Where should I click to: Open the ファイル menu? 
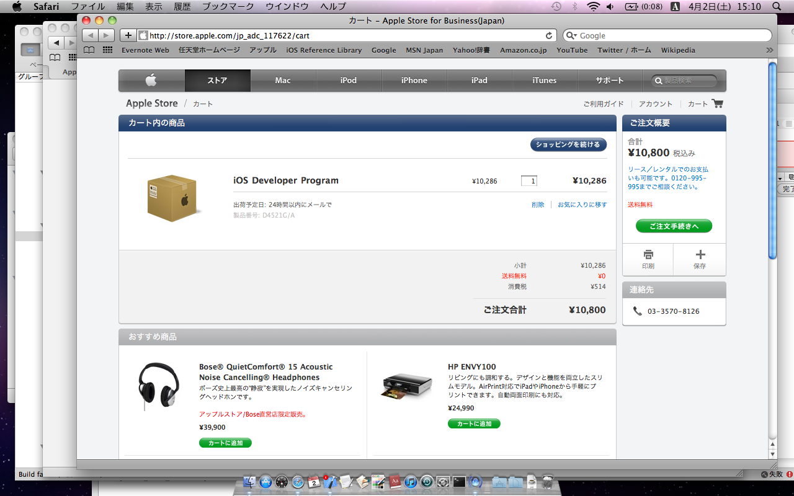(87, 6)
